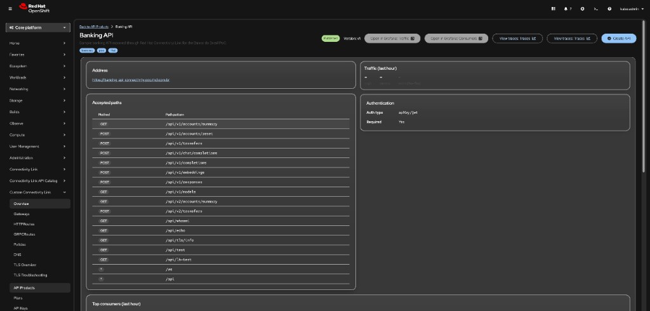
Task: Click the quick create plus icon
Action: [x=583, y=9]
